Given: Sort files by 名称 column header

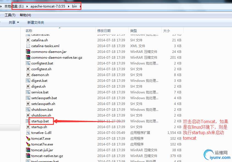Looking at the screenshot, I should coord(29,31).
